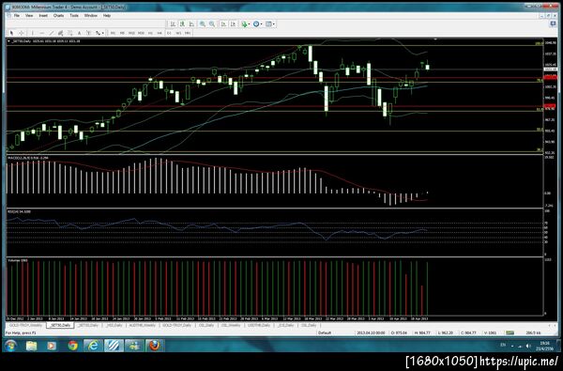This screenshot has width=563, height=371.
Task: Open the View menu
Action: click(29, 16)
